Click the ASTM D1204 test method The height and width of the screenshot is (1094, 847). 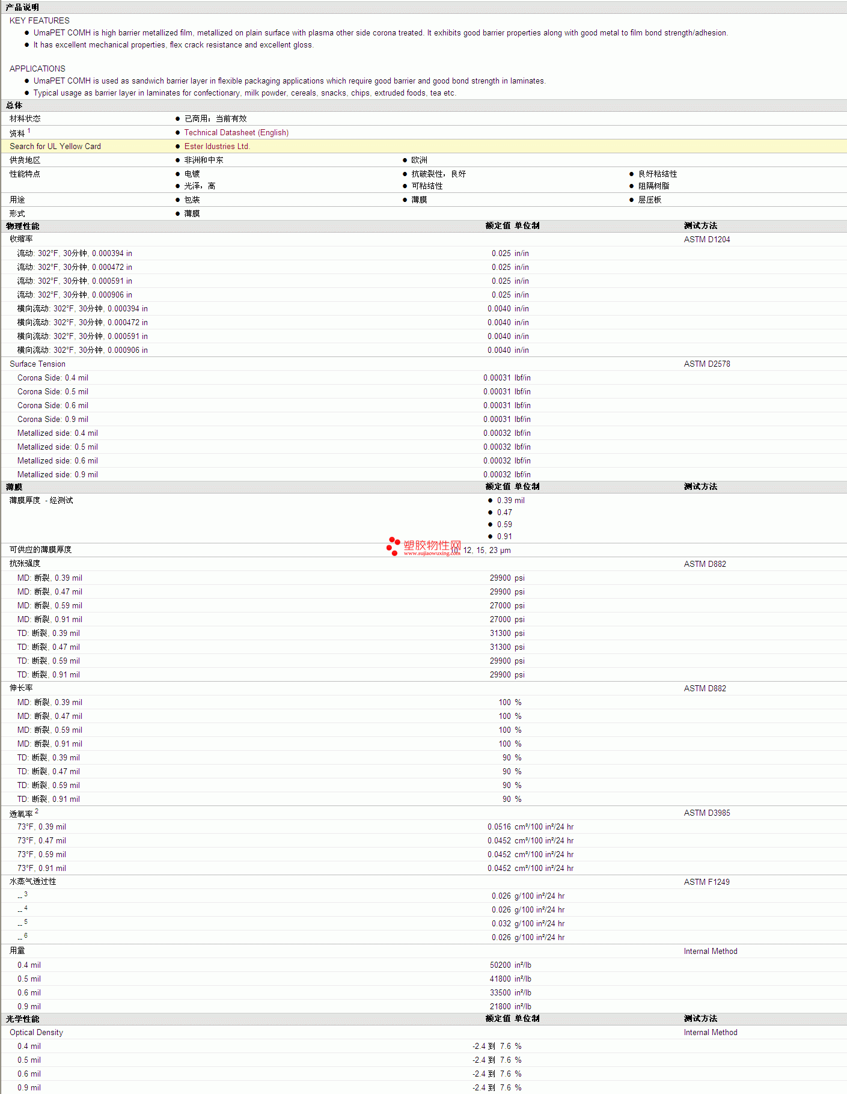pos(707,240)
